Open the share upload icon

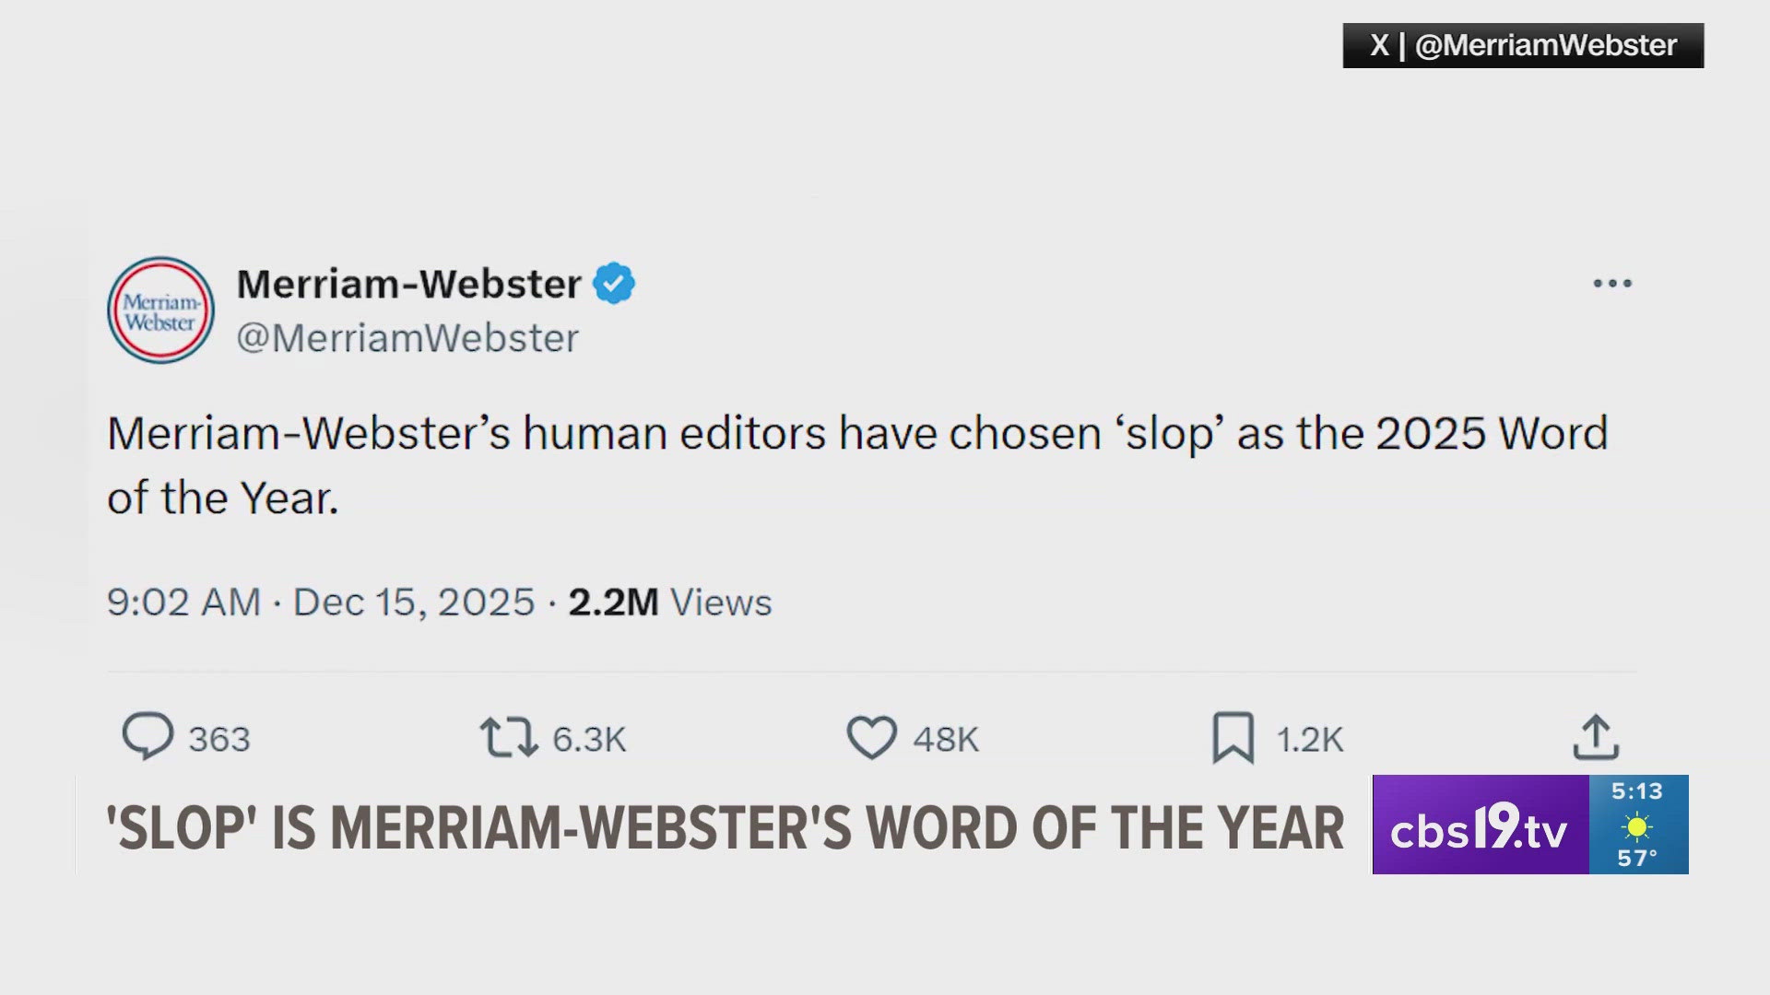click(1597, 737)
